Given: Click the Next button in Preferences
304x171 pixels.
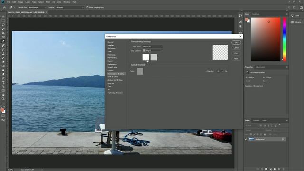Looking at the screenshot, I should [236, 59].
